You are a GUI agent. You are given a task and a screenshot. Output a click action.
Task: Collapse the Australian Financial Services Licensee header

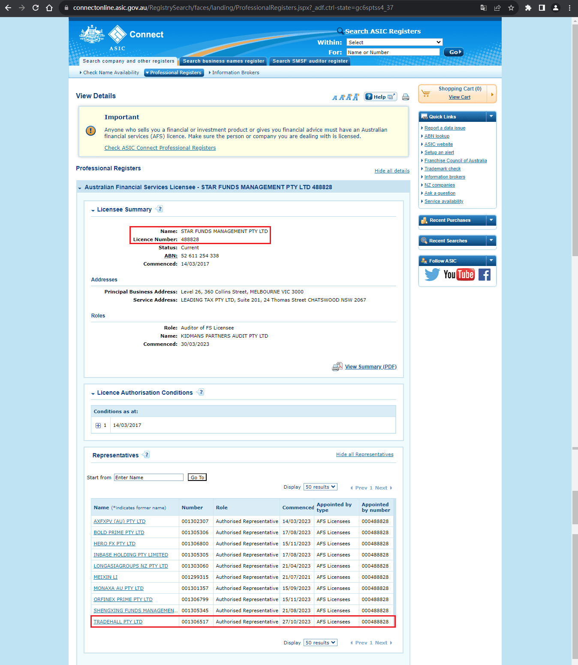pyautogui.click(x=80, y=188)
